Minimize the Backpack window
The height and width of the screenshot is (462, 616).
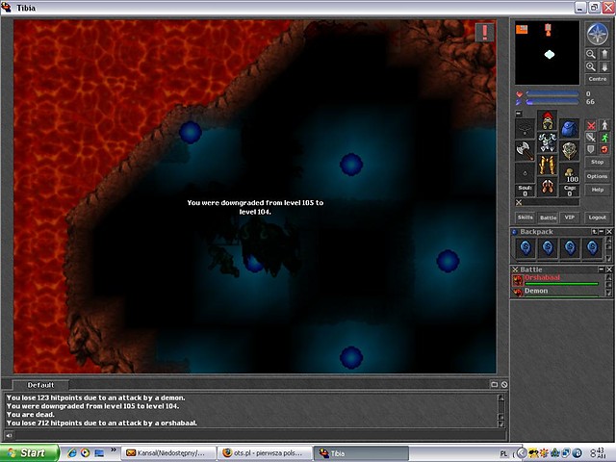pyautogui.click(x=602, y=232)
